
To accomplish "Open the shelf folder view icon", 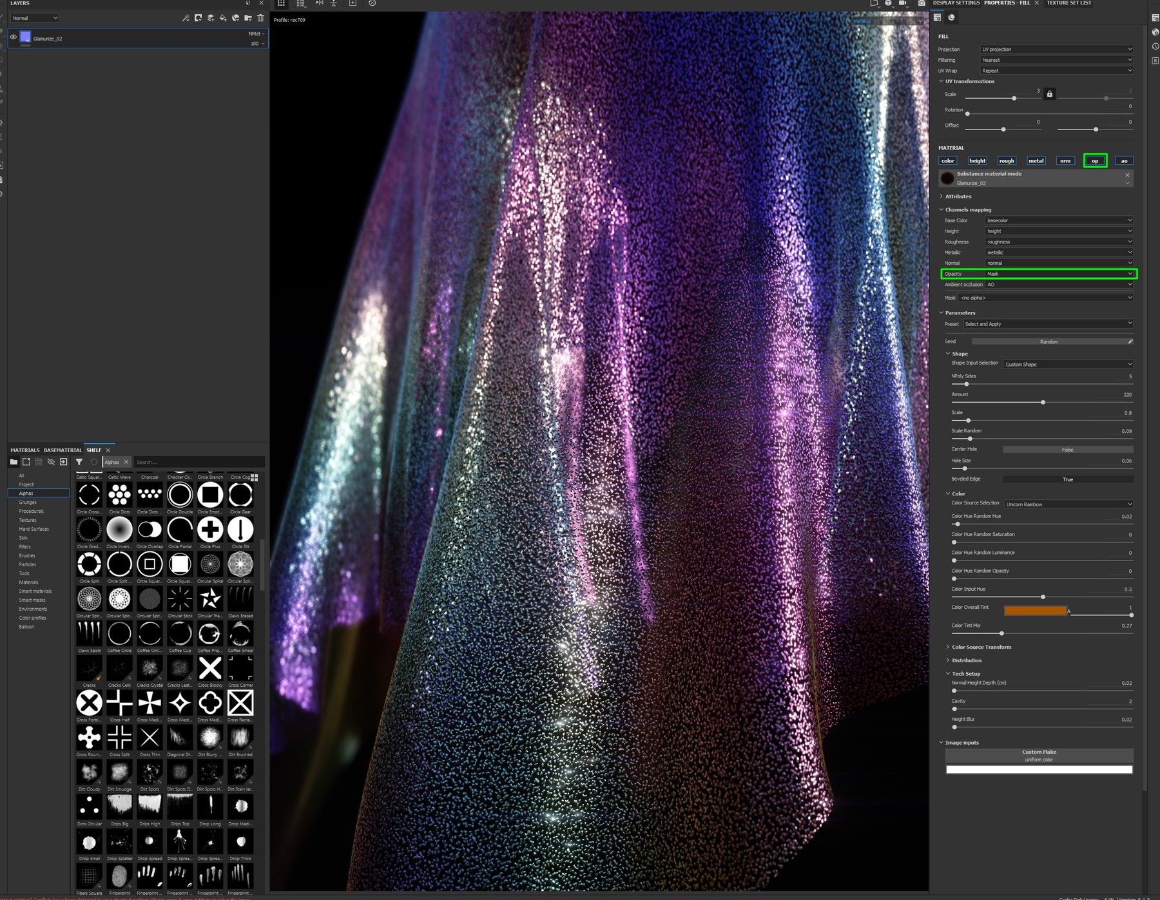I will click(14, 462).
